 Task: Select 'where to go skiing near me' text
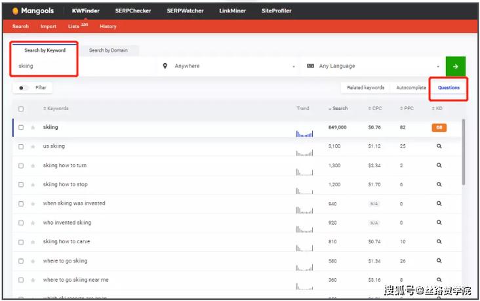pyautogui.click(x=75, y=280)
